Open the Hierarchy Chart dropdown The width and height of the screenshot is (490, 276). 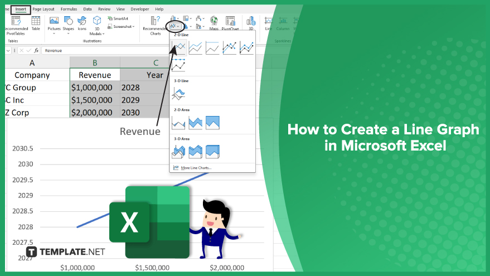pyautogui.click(x=187, y=18)
